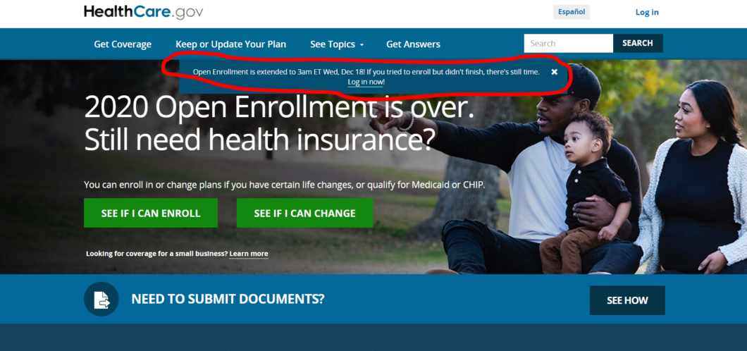The width and height of the screenshot is (747, 351).
Task: Follow the Log in now link in banner
Action: (366, 82)
